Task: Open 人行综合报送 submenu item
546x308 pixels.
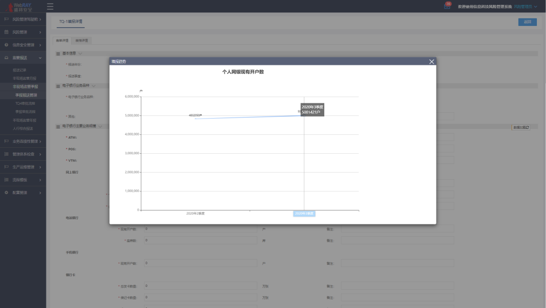Action: 23,128
